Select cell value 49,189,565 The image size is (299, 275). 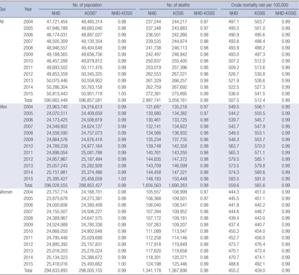point(57,54)
